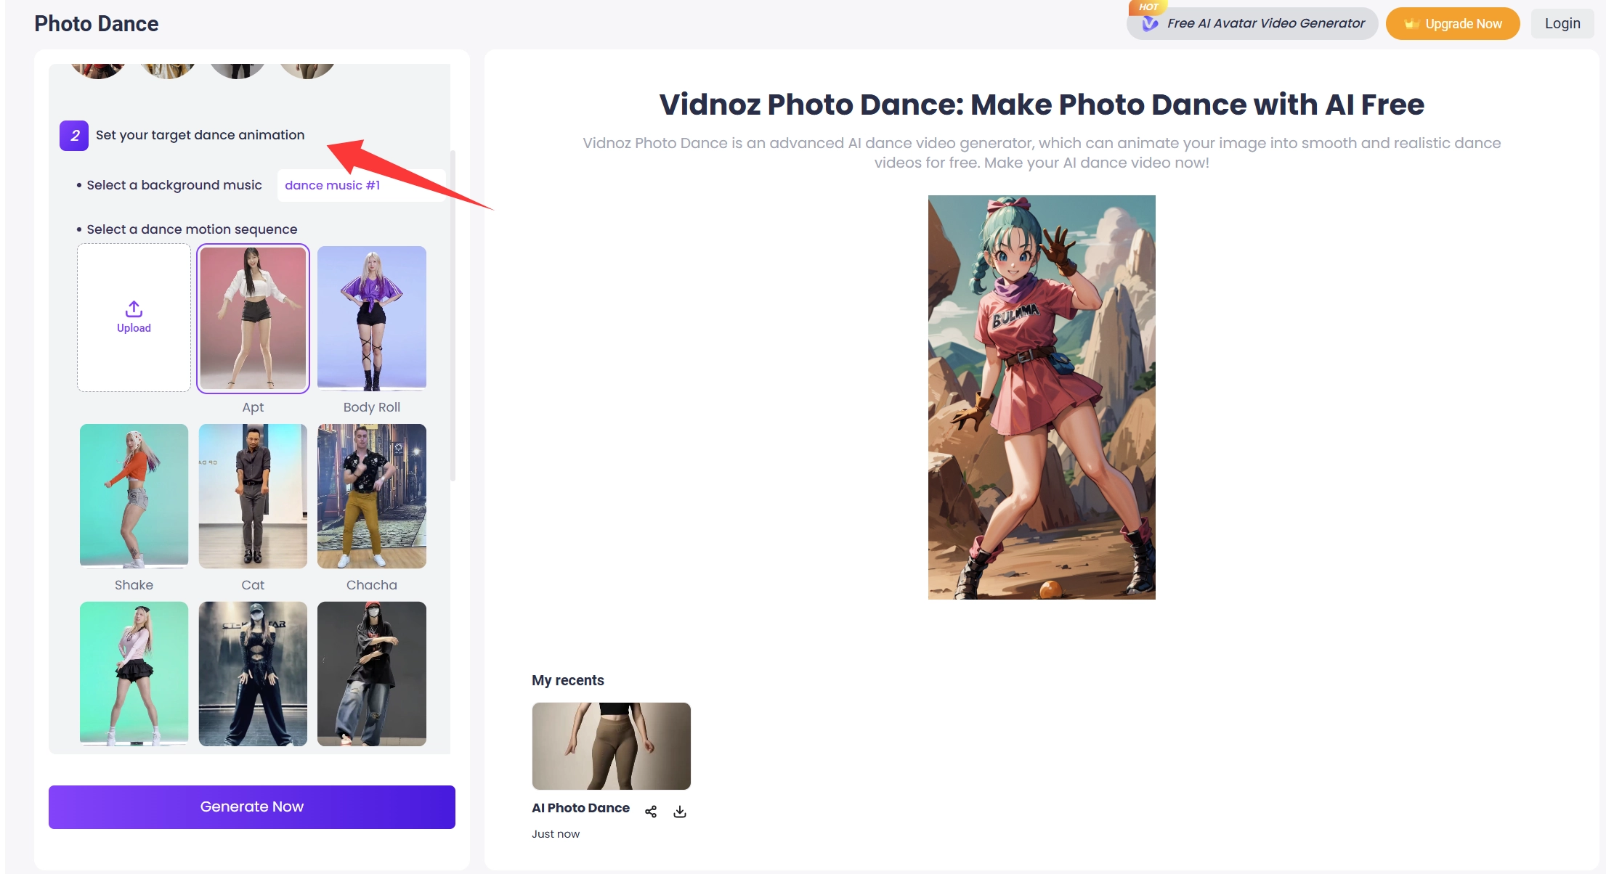Click the Generate Now button
The image size is (1606, 874).
point(251,806)
